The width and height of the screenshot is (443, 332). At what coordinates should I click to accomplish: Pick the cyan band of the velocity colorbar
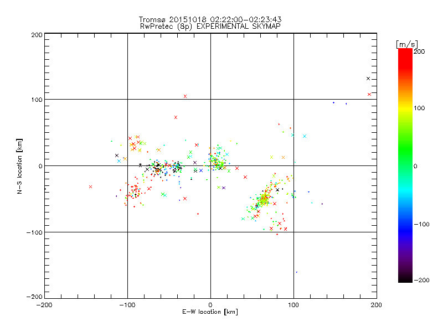(x=405, y=191)
